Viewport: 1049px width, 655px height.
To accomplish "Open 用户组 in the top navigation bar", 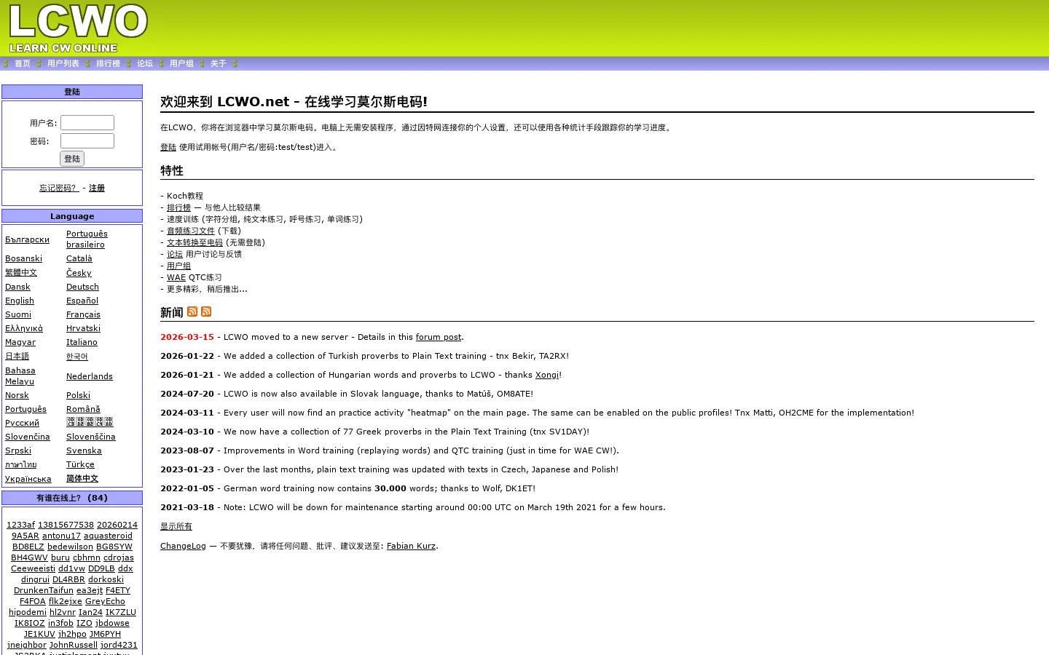I will (181, 64).
